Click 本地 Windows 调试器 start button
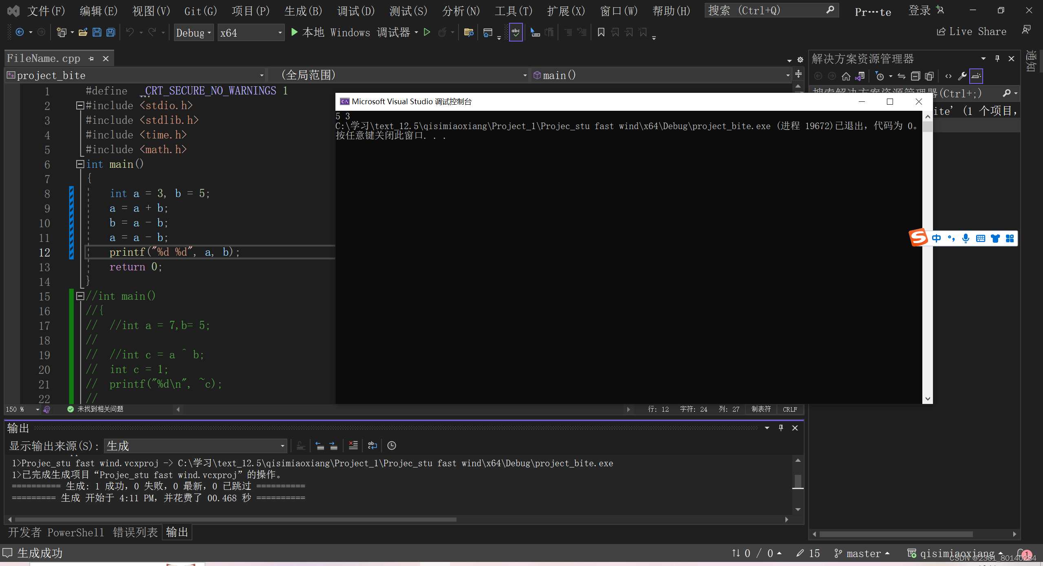 tap(351, 32)
